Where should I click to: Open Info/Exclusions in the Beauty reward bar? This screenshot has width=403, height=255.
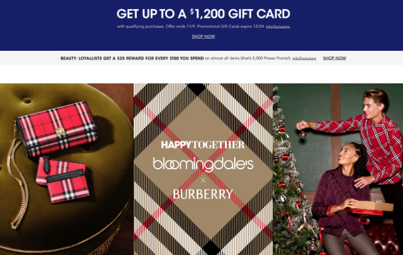tap(304, 58)
